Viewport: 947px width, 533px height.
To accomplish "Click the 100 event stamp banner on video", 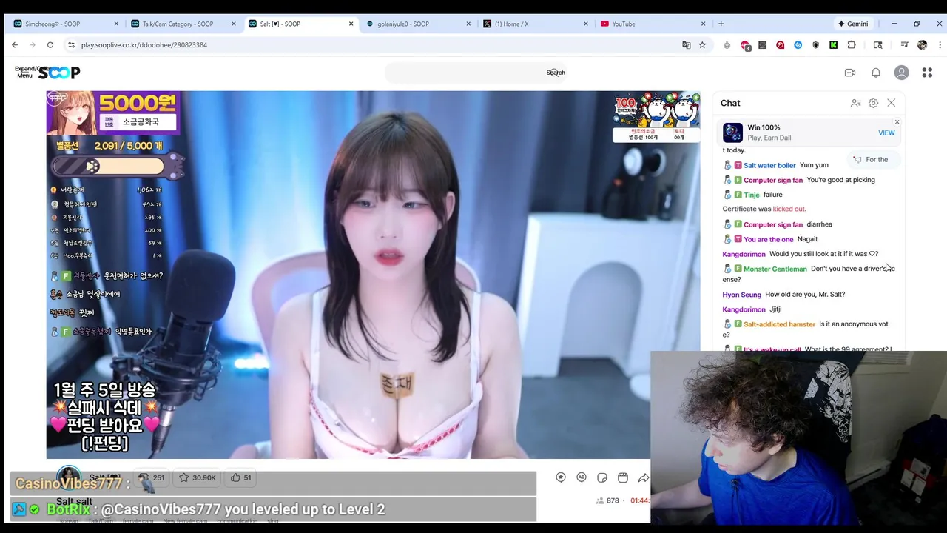I will pos(656,118).
